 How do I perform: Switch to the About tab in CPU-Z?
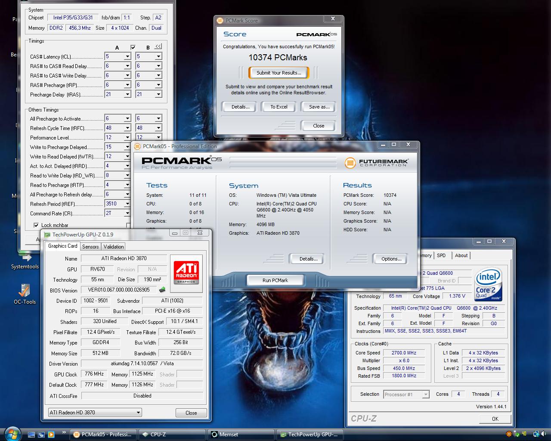coord(461,255)
